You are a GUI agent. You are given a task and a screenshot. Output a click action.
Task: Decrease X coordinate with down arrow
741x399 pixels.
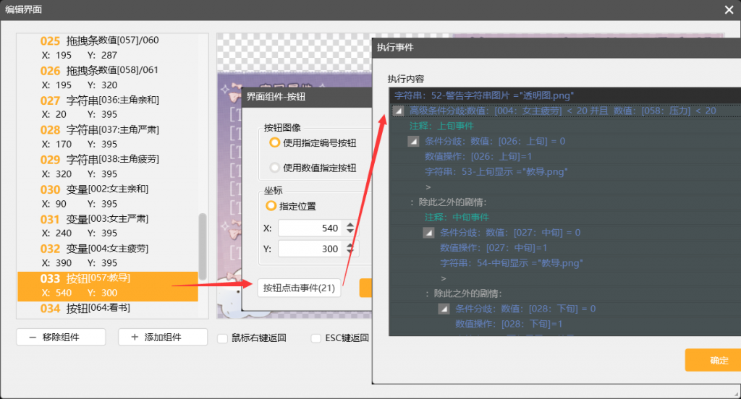point(350,231)
